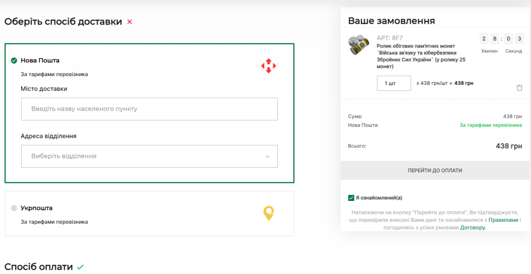The height and width of the screenshot is (274, 531).
Task: Open the Виберіть відділення dropdown
Action: [x=149, y=156]
